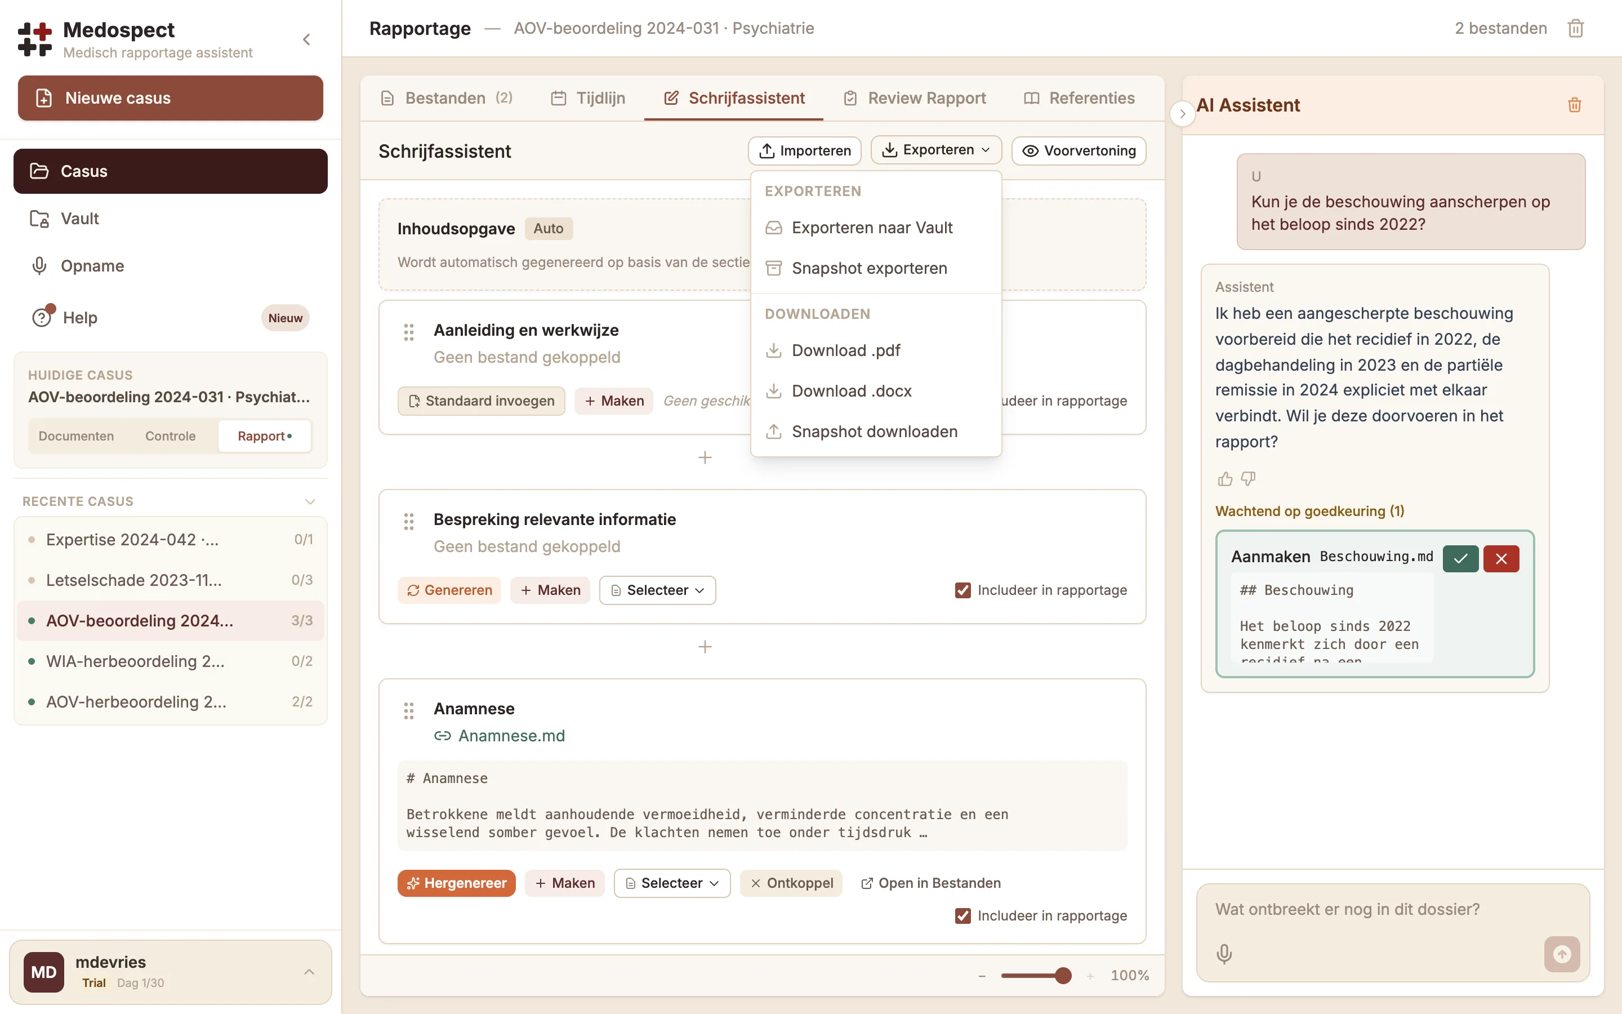Click Genereren in Bespreking section
Viewport: 1622px width, 1014px height.
tap(449, 590)
